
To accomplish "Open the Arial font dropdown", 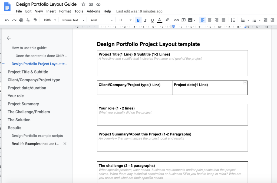I will tap(101, 20).
